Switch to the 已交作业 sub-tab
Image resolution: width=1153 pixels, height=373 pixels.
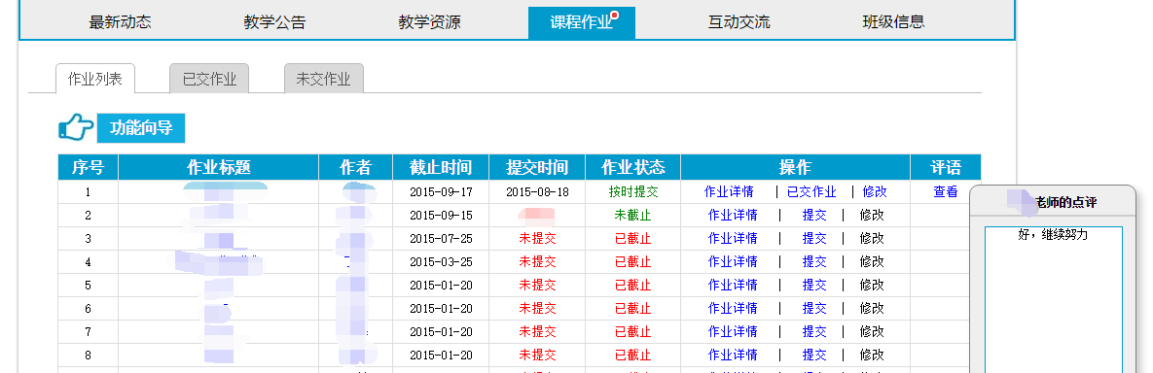pos(209,80)
